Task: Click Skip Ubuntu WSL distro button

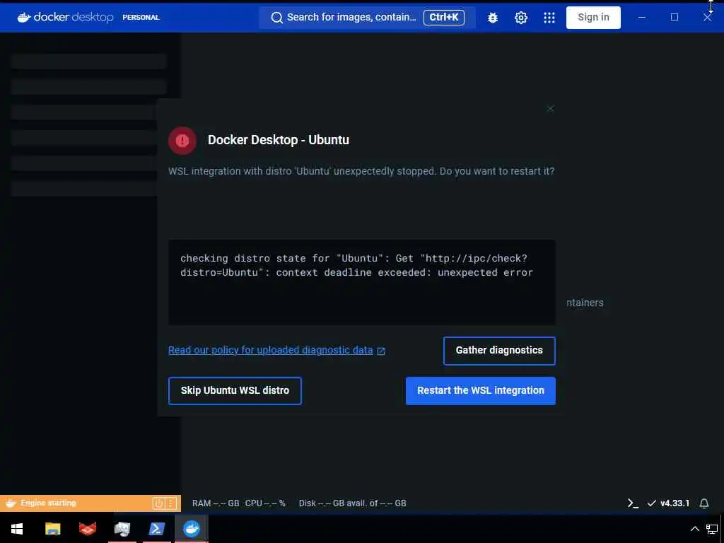Action: [235, 390]
